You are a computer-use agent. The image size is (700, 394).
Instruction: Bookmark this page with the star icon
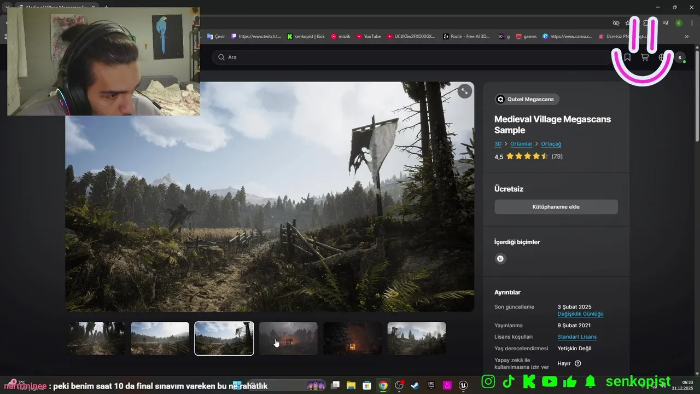pyautogui.click(x=628, y=23)
